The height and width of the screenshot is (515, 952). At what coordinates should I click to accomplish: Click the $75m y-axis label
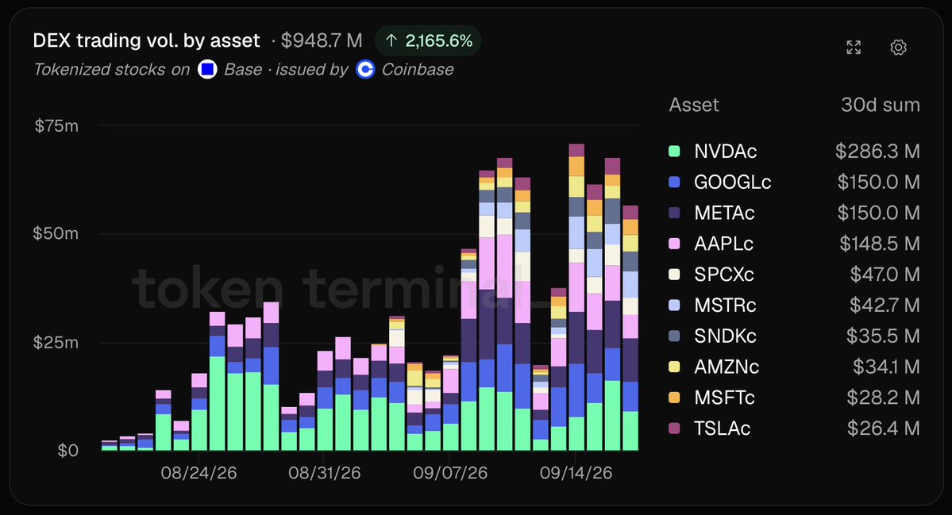(x=56, y=125)
